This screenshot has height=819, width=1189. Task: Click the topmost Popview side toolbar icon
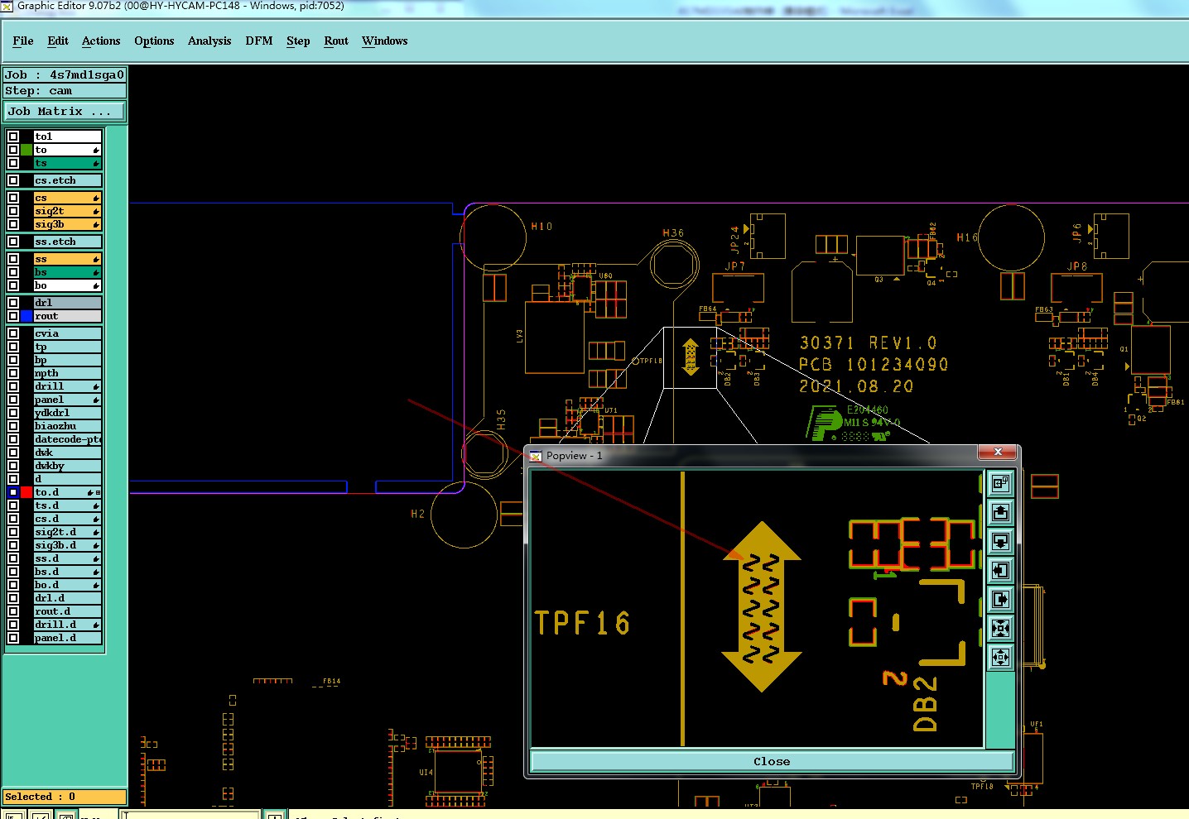coord(1000,483)
